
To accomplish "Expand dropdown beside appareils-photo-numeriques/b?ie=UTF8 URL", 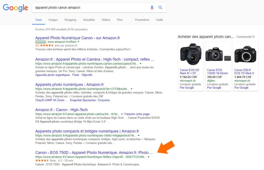I will [132, 89].
